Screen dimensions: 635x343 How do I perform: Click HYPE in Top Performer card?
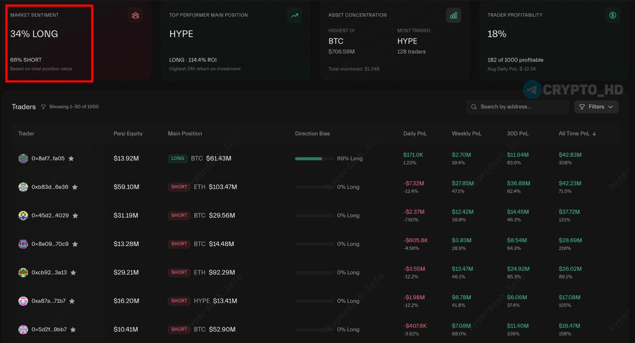(181, 34)
